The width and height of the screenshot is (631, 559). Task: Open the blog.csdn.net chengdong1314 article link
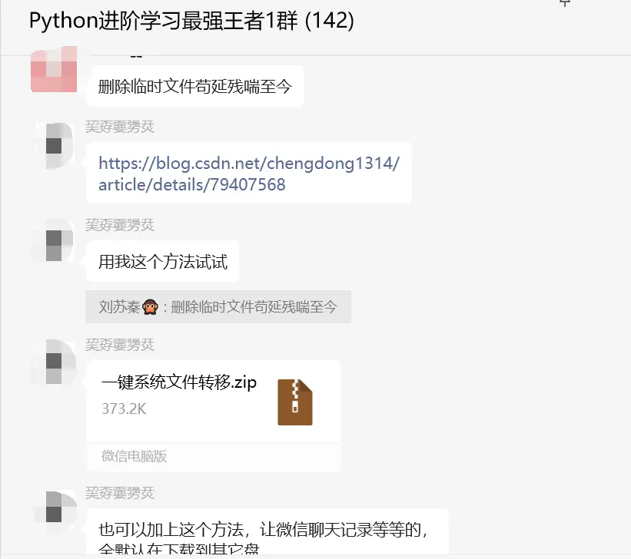249,174
